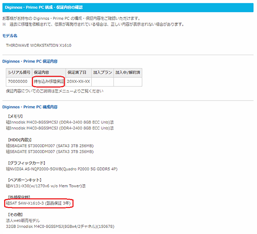Click the '保証内容' table column header
The image size is (257, 234).
tap(49, 73)
